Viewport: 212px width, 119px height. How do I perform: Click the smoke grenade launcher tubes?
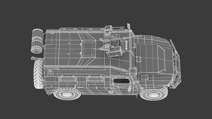(126, 45)
